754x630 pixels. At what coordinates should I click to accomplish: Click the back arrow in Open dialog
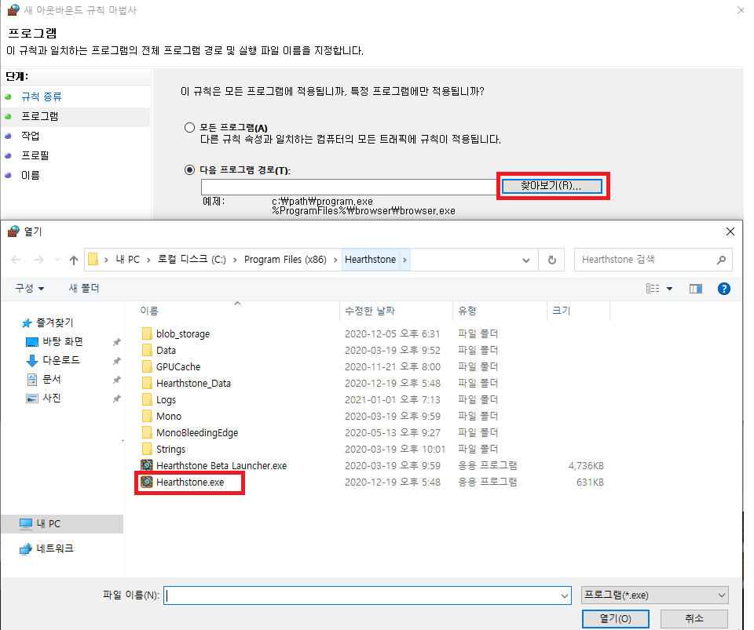16,260
